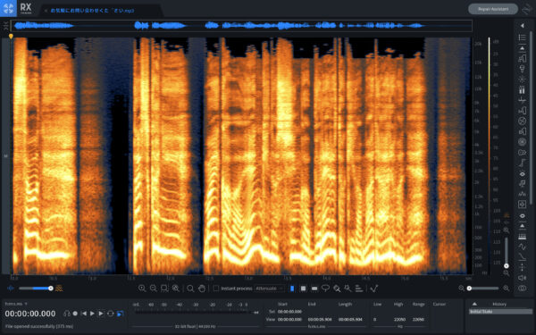Click the harmonics selection icon

[359, 289]
